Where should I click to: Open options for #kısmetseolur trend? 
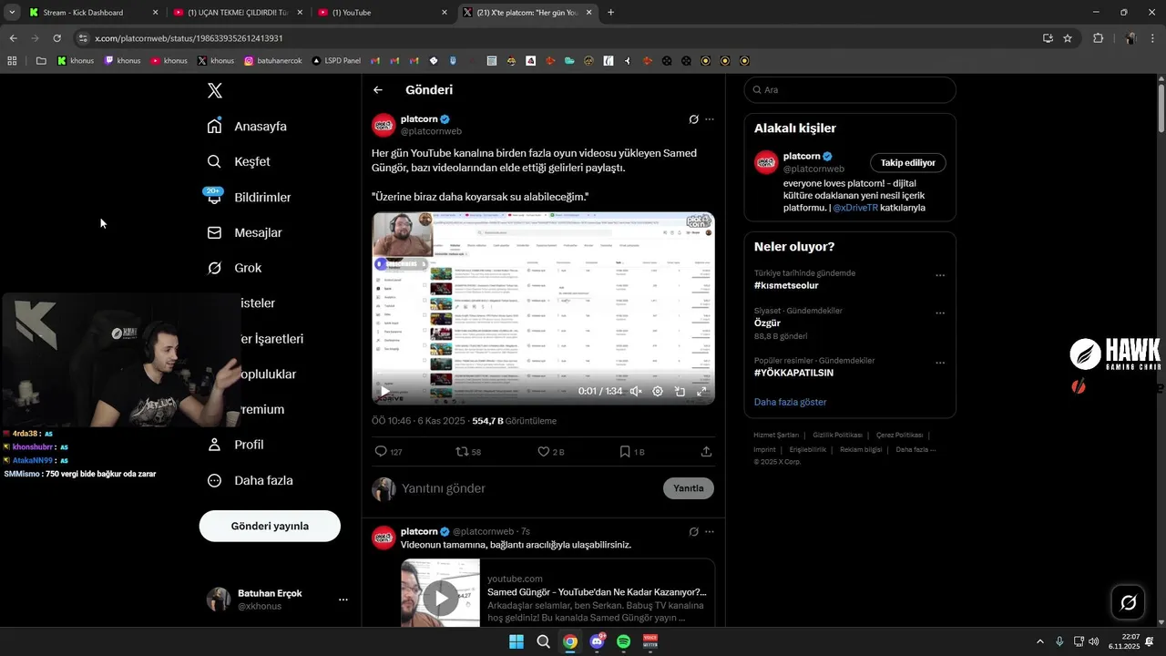(940, 275)
